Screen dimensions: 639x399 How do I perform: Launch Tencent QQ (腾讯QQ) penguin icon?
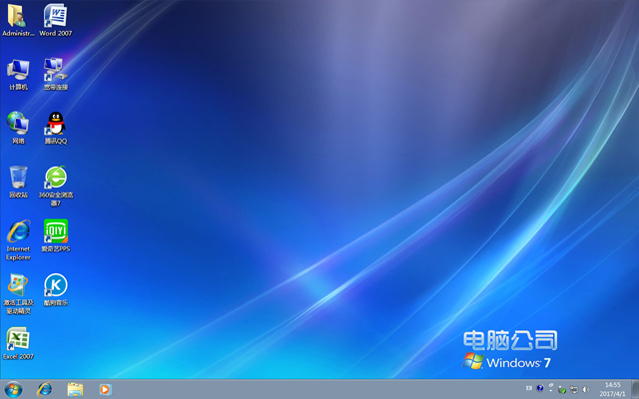pos(55,124)
